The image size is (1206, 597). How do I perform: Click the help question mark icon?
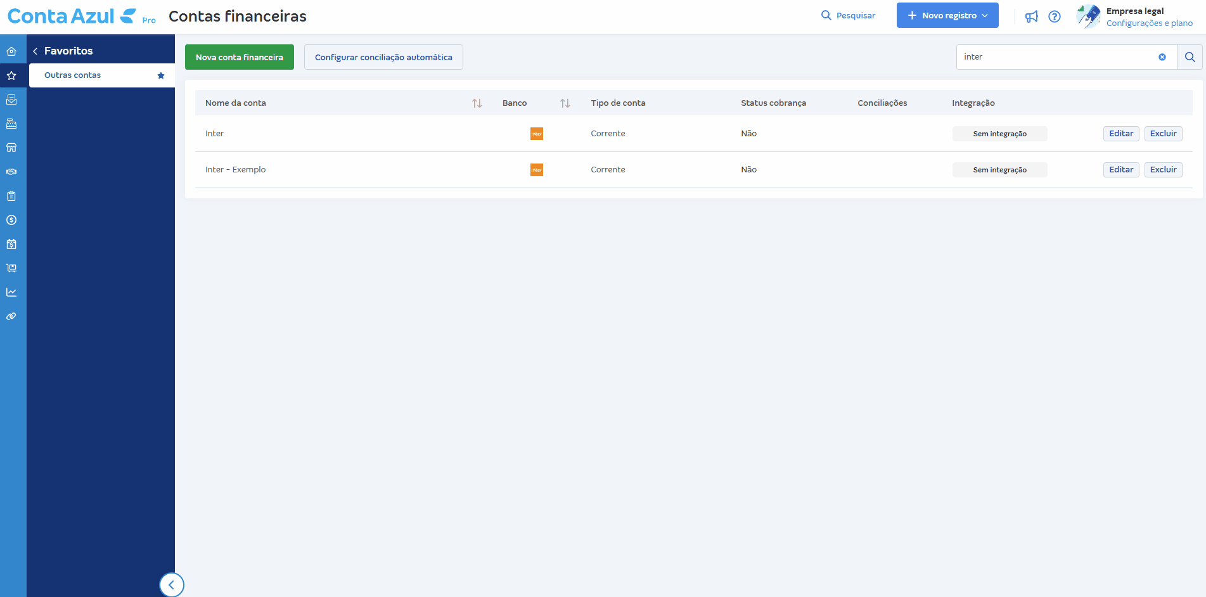(1055, 16)
